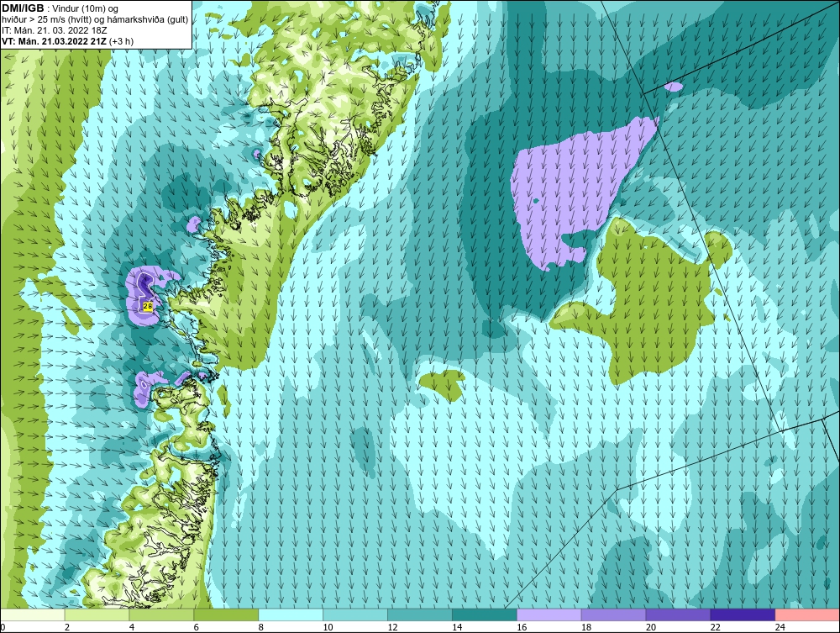840x633 pixels.
Task: Click the 20-22 m/s violet legend swatch
Action: pos(678,615)
